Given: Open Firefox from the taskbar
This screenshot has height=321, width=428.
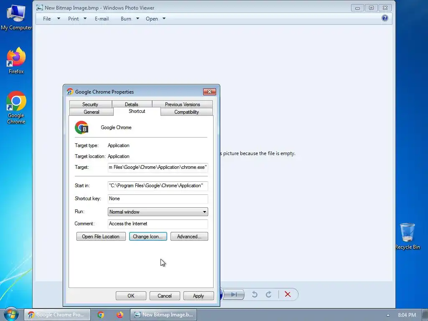Looking at the screenshot, I should [120, 315].
